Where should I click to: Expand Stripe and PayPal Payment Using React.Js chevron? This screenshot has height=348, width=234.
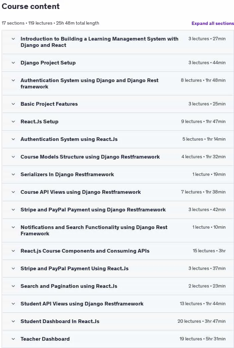click(13, 269)
